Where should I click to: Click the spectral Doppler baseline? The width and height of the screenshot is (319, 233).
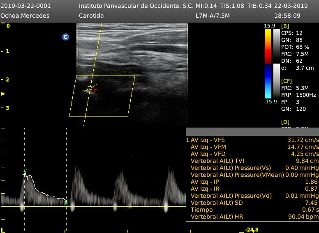tap(123, 206)
